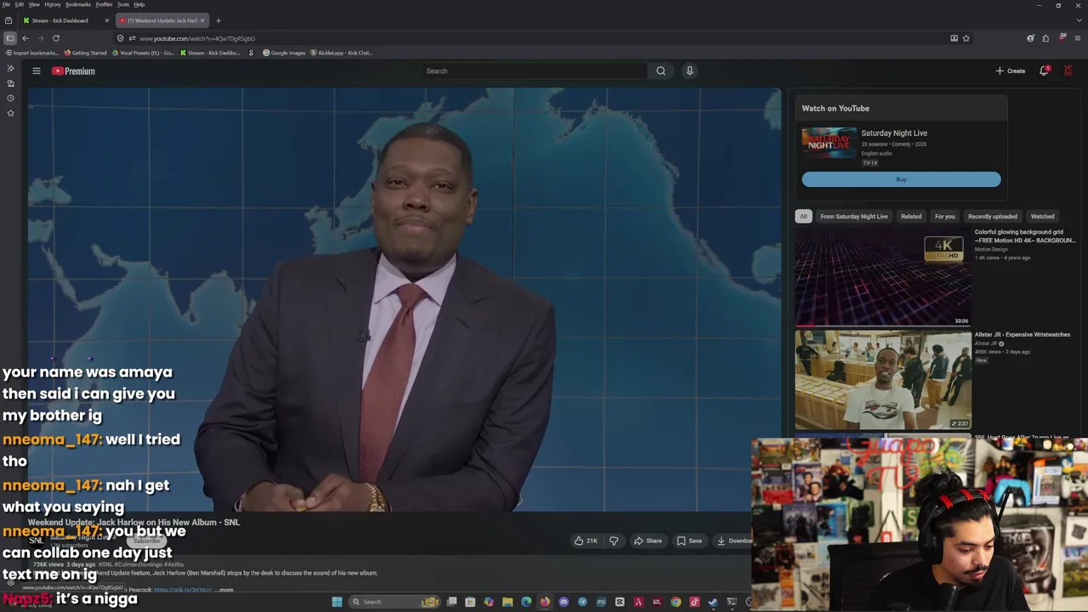Screen dimensions: 1088x612
Task: Click the site security shield icon
Action: (120, 38)
